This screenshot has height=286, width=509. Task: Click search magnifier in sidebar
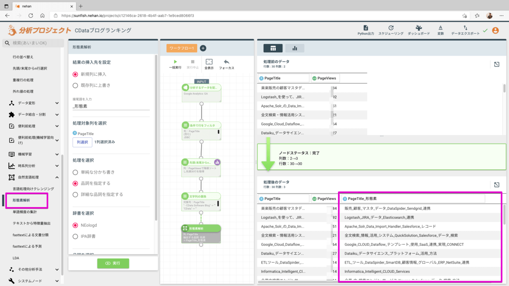point(7,43)
